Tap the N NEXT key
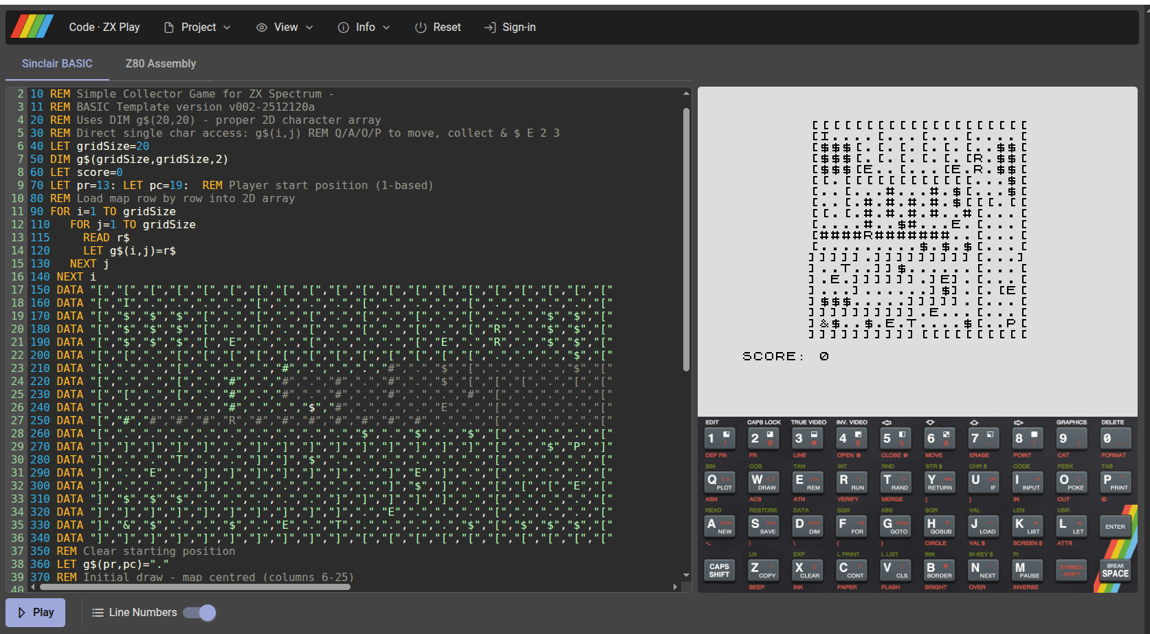The image size is (1150, 634). click(x=984, y=570)
